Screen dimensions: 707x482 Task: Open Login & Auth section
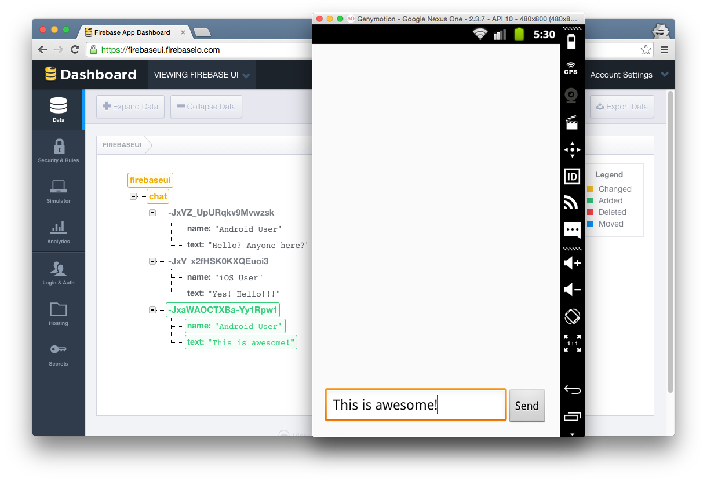[59, 273]
